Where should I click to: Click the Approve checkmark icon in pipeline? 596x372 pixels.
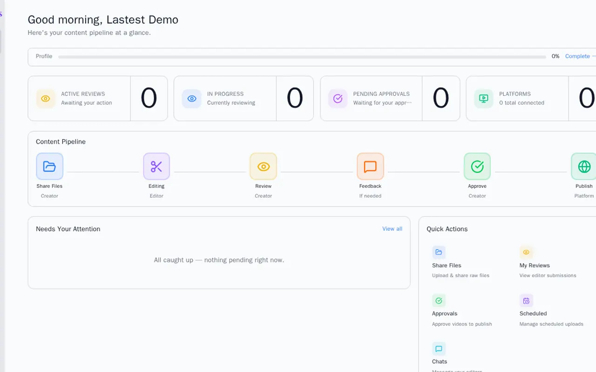[x=477, y=166]
